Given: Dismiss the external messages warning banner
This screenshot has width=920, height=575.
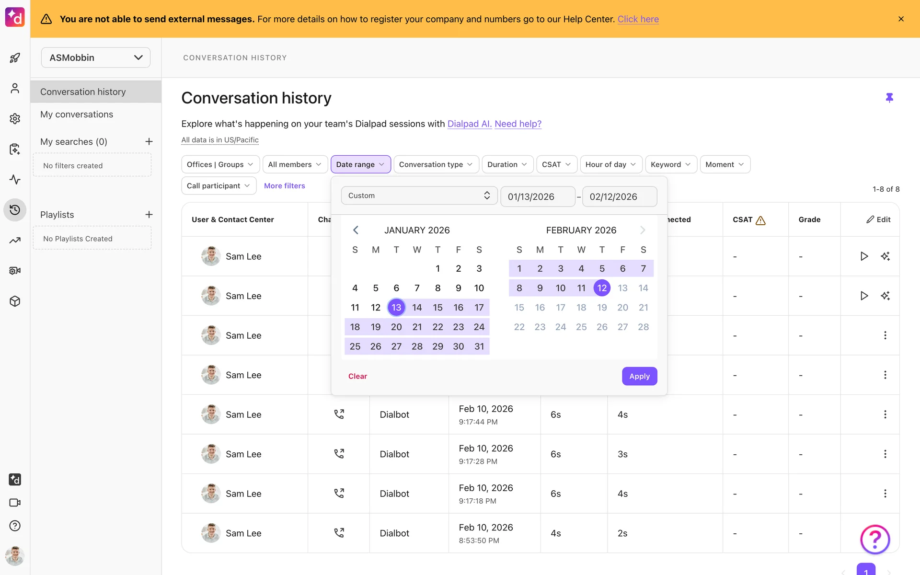Looking at the screenshot, I should click(901, 19).
